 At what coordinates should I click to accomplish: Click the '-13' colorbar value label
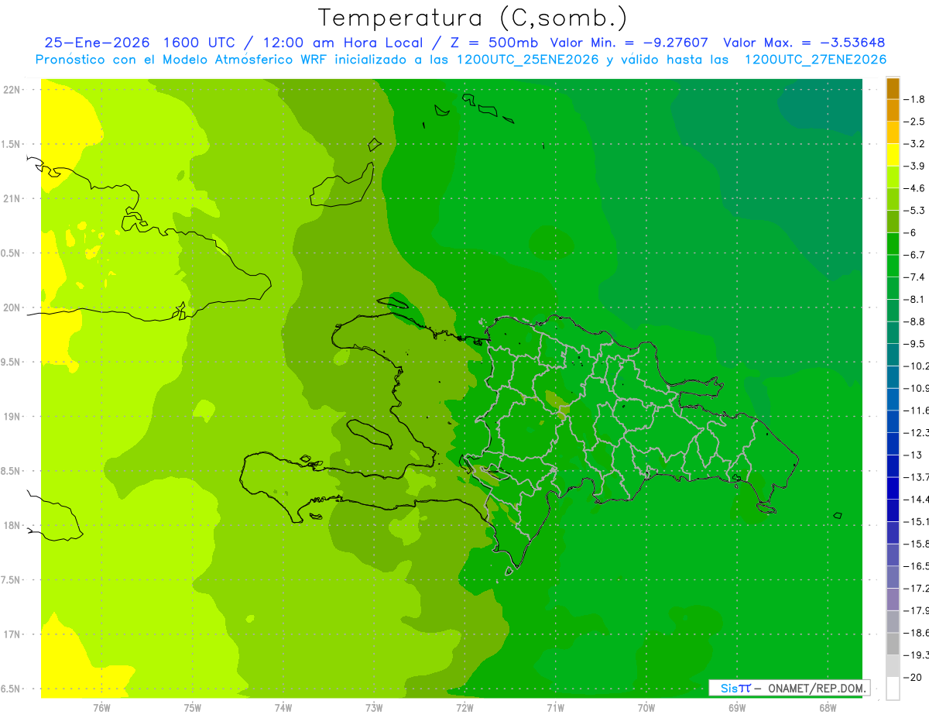click(914, 455)
